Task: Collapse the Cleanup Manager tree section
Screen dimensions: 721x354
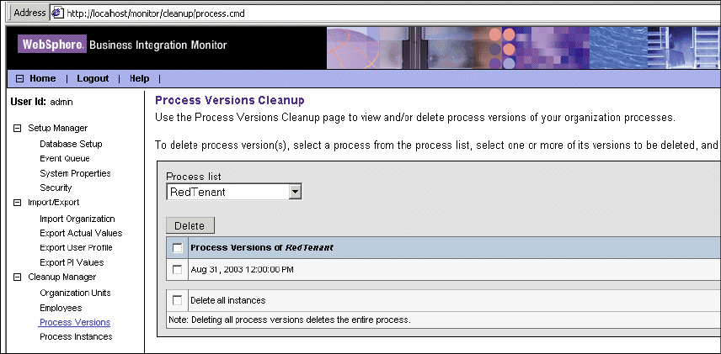Action: coord(18,277)
